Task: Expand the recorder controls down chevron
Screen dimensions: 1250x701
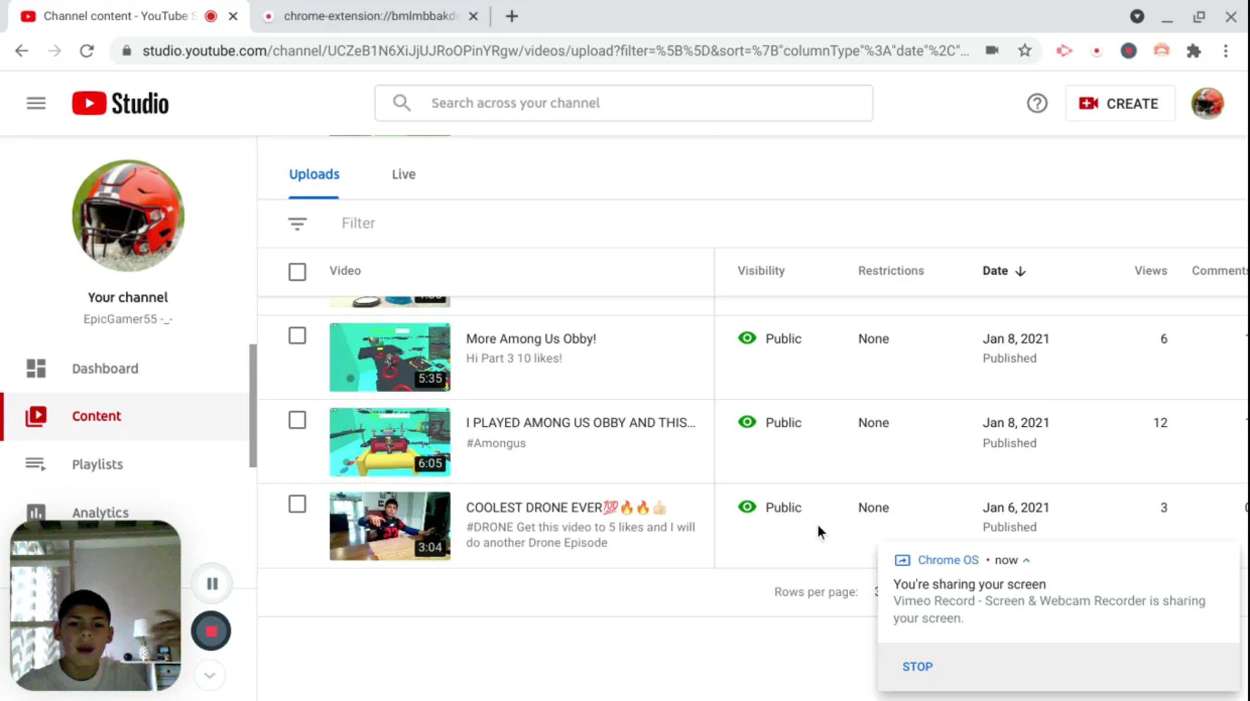Action: tap(210, 675)
